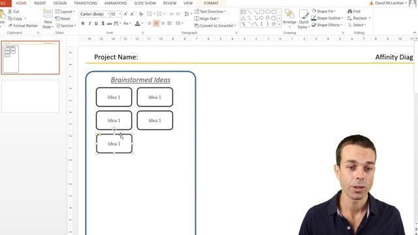
Task: Switch to the INSERT tab
Action: (x=40, y=3)
